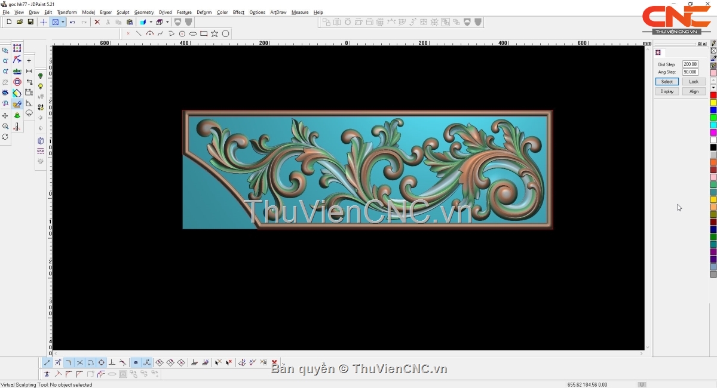Toggle the endpoint snap button
This screenshot has width=717, height=388.
coord(47,362)
